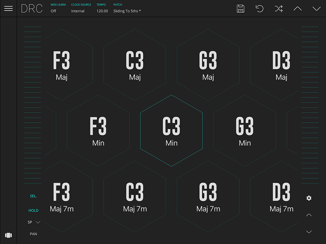Image resolution: width=326 pixels, height=244 pixels.
Task: Click the TEMPO value 120.00
Action: [102, 11]
